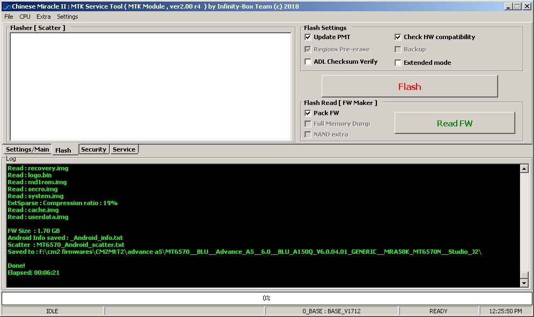534x317 pixels.
Task: Click the log scrollbar up arrow
Action: [524, 168]
